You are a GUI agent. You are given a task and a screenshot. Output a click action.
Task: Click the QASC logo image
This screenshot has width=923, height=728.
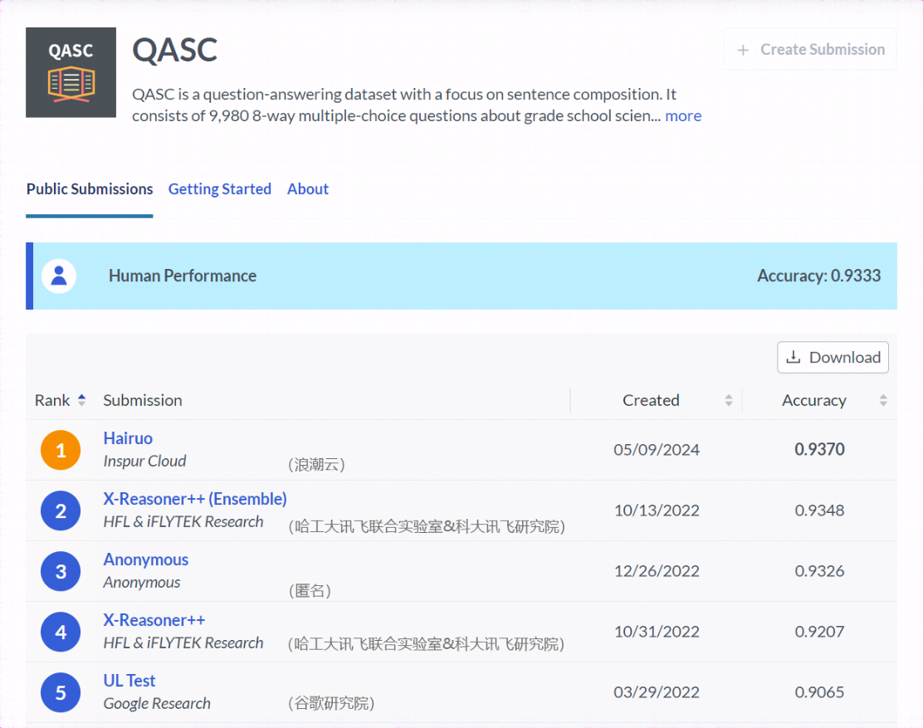(x=71, y=73)
